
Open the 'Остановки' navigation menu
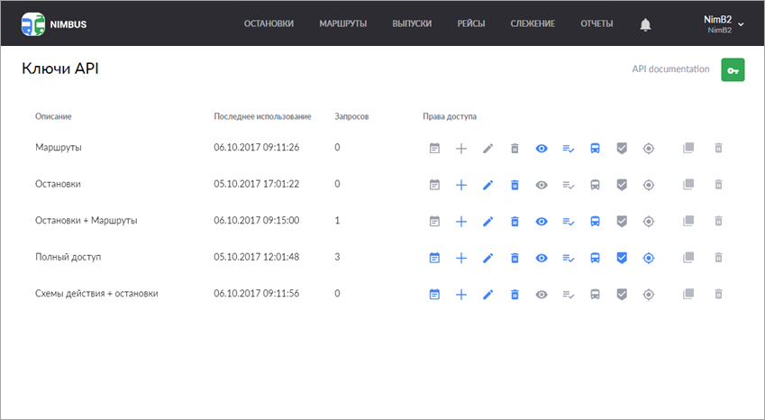coord(269,24)
